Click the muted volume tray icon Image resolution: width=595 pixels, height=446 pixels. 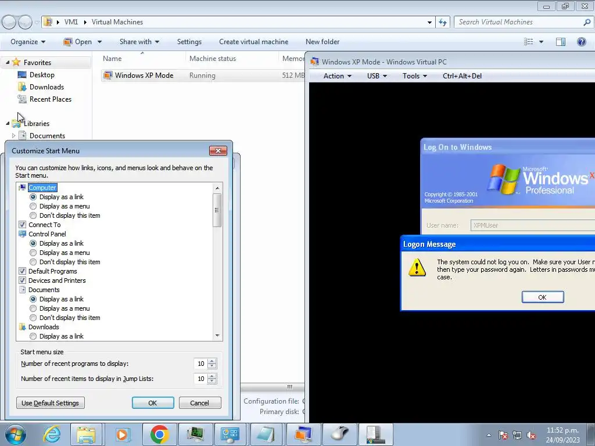point(531,435)
